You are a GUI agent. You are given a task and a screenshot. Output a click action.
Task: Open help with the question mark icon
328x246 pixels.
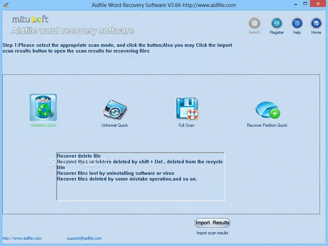(x=297, y=23)
